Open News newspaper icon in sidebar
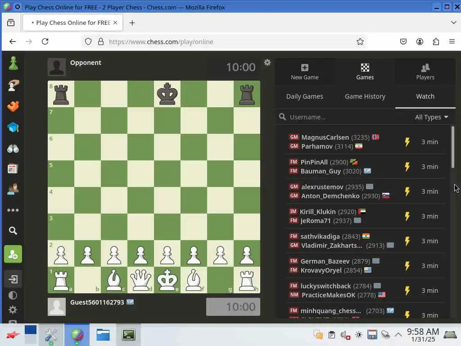This screenshot has height=346, width=461. pos(13,169)
